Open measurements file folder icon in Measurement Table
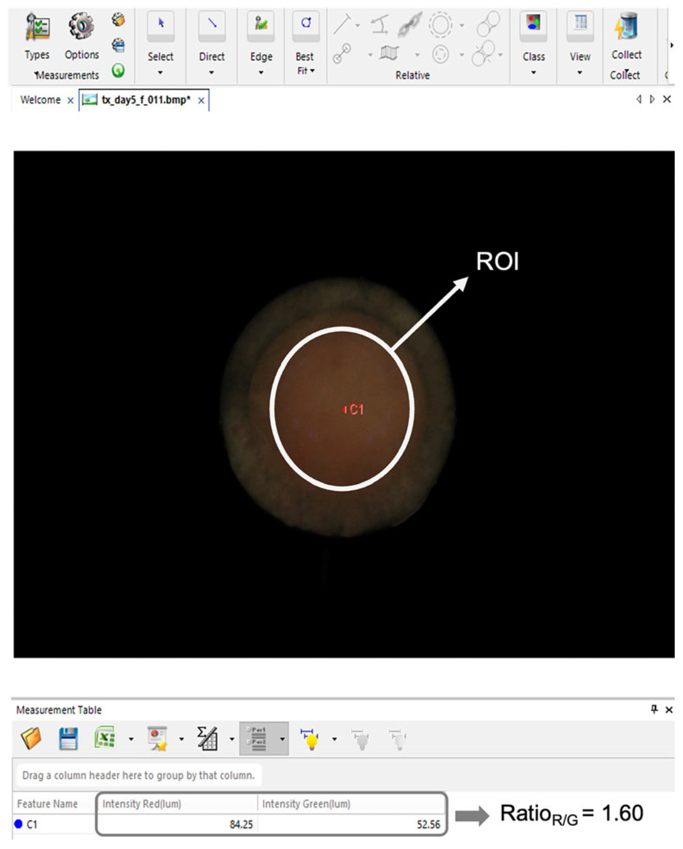Screen dimensions: 683x849 (x=31, y=739)
